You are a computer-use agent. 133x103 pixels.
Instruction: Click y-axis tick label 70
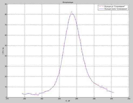[6, 25]
